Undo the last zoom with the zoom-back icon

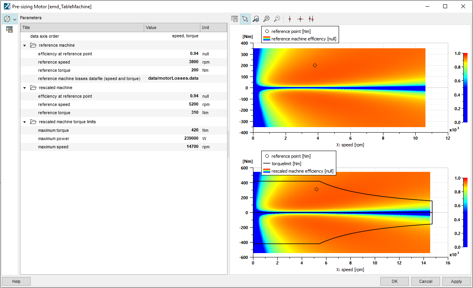(x=277, y=19)
